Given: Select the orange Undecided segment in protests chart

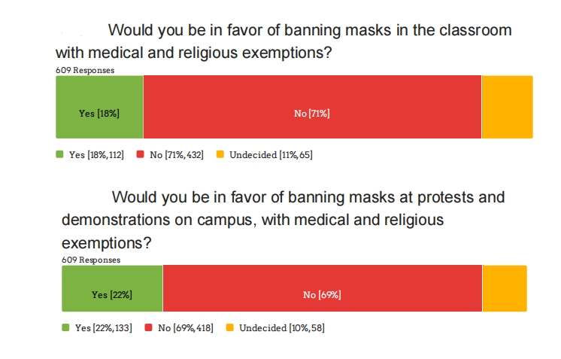Looking at the screenshot, I should (x=505, y=288).
